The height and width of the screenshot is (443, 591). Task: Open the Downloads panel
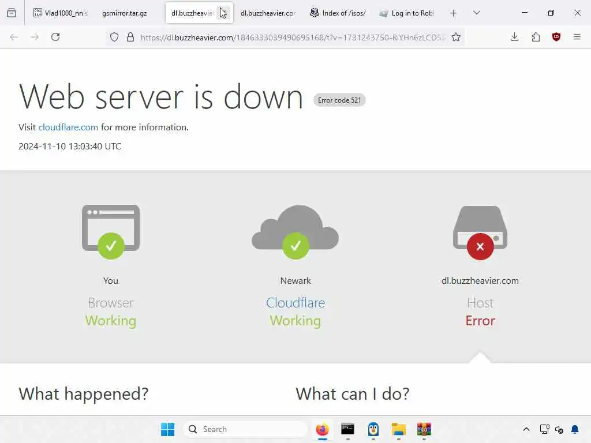(514, 37)
